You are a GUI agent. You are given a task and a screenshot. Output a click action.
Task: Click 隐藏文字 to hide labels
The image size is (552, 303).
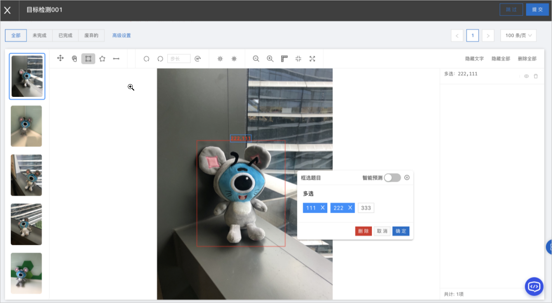(x=474, y=59)
